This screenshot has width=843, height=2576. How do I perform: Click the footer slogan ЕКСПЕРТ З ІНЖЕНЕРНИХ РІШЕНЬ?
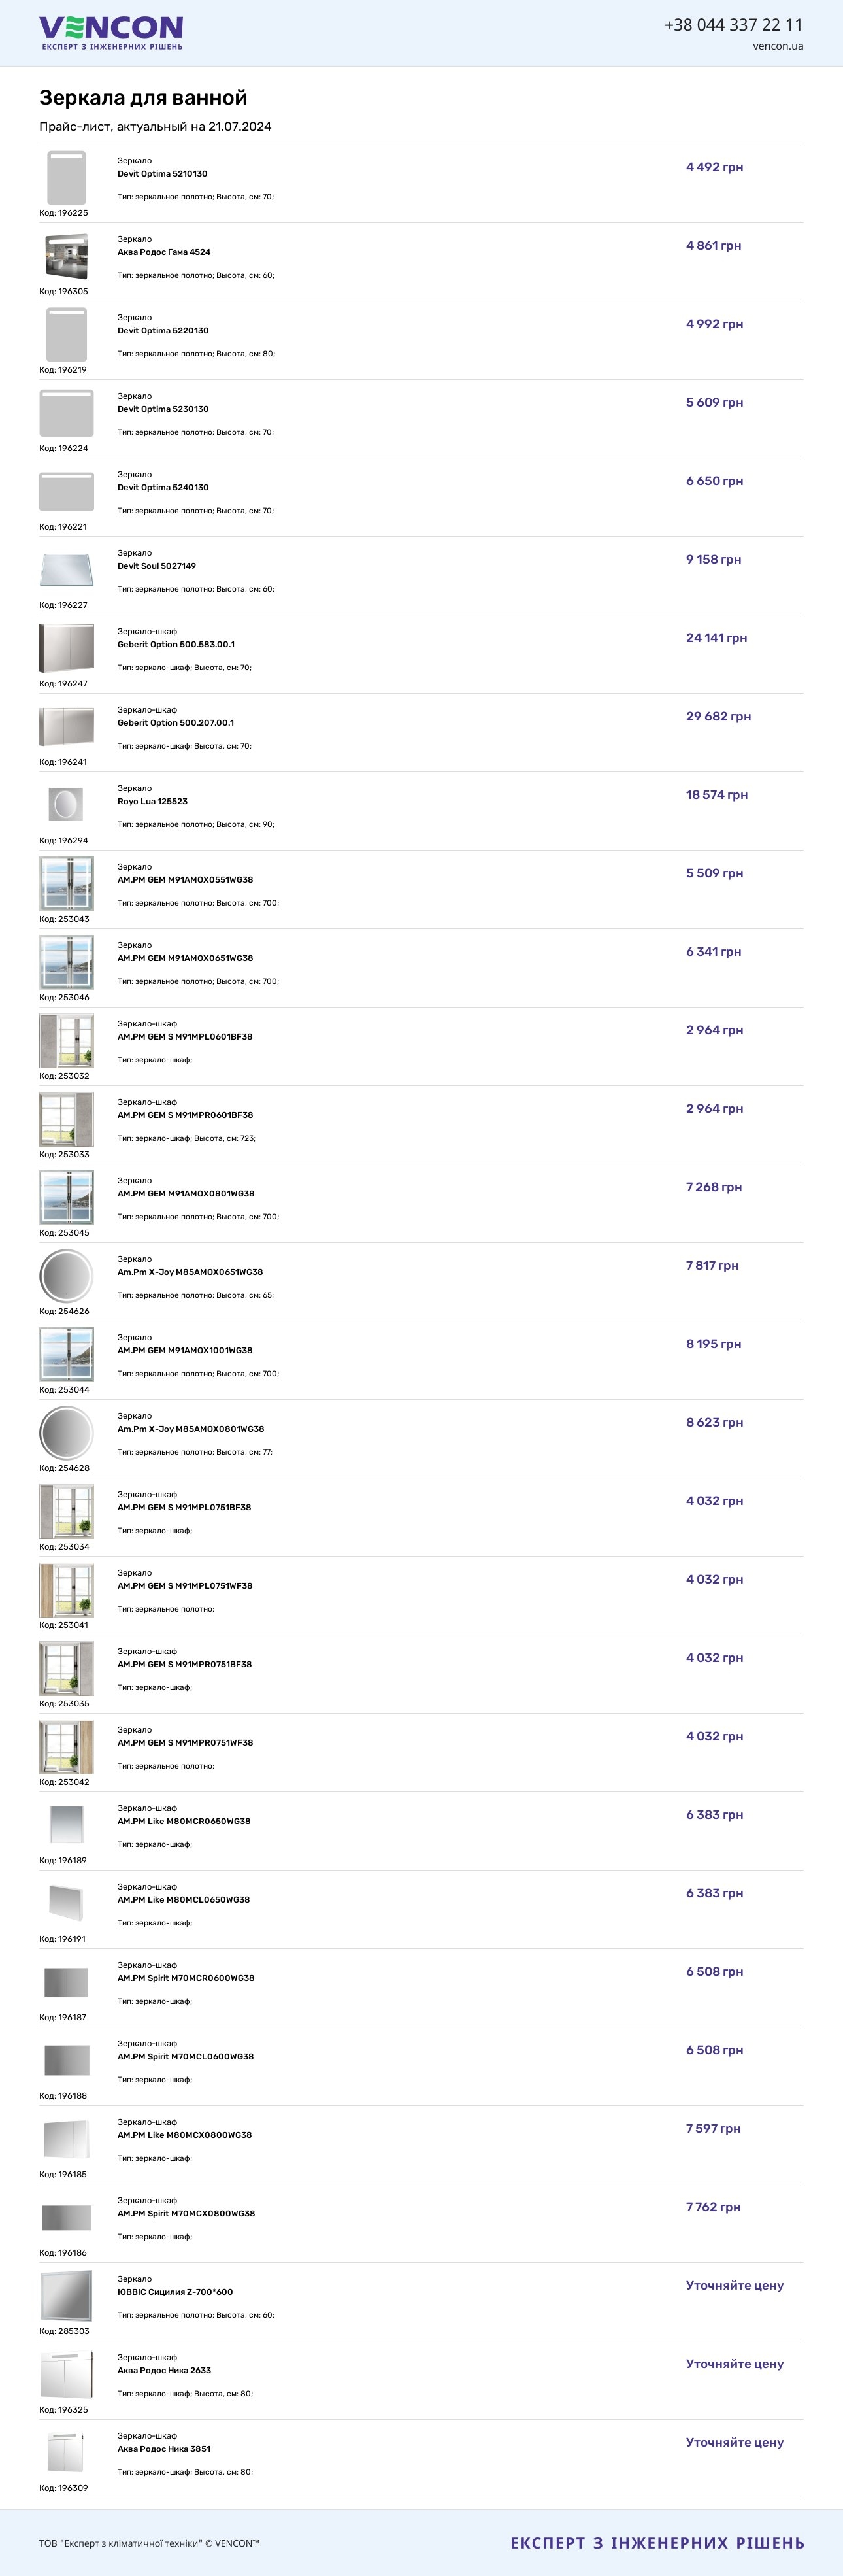(657, 2542)
